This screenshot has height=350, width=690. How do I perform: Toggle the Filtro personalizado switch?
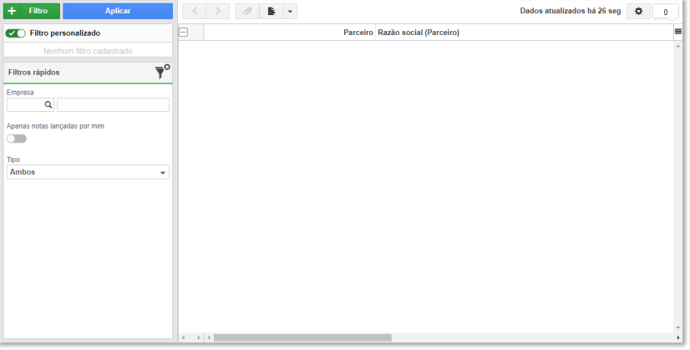coord(15,33)
